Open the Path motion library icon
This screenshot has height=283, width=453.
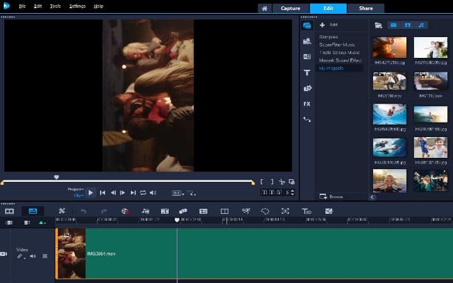tap(307, 119)
